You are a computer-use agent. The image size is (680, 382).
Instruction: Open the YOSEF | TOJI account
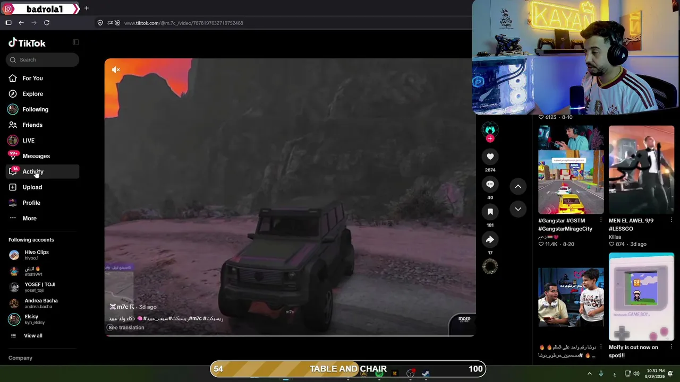coord(42,287)
